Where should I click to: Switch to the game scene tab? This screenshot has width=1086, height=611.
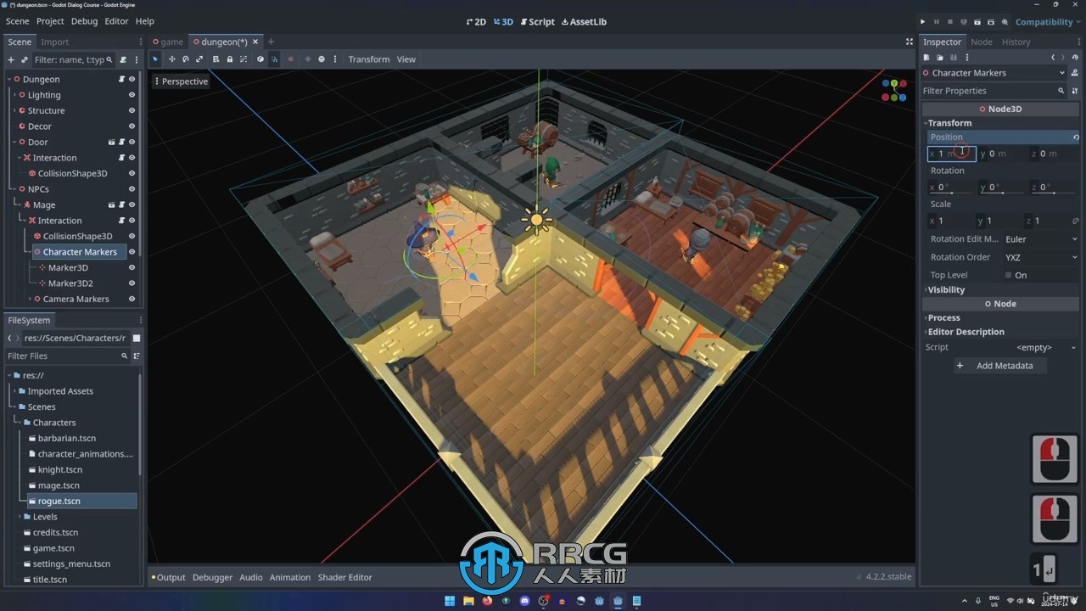point(168,42)
